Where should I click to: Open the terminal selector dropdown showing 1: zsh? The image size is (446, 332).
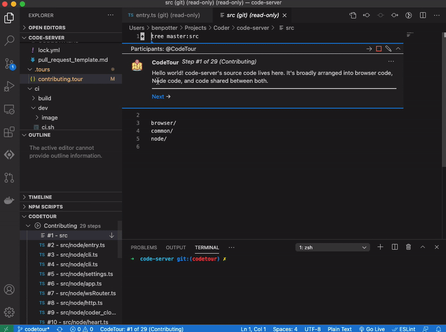click(x=332, y=247)
